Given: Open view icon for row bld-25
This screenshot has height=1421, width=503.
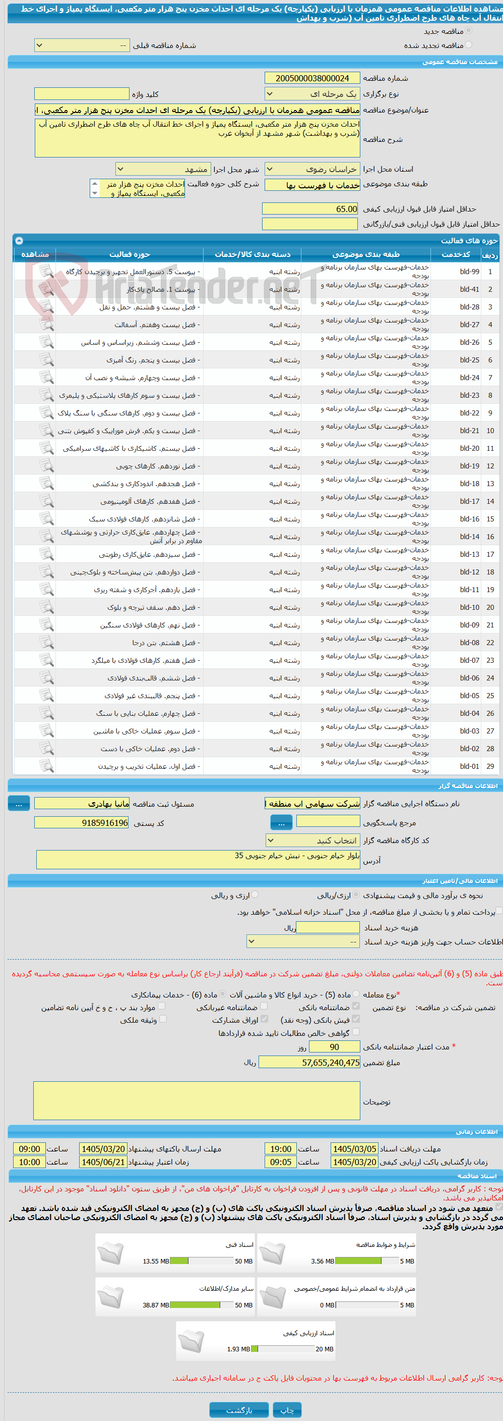Looking at the screenshot, I should pyautogui.click(x=47, y=359).
